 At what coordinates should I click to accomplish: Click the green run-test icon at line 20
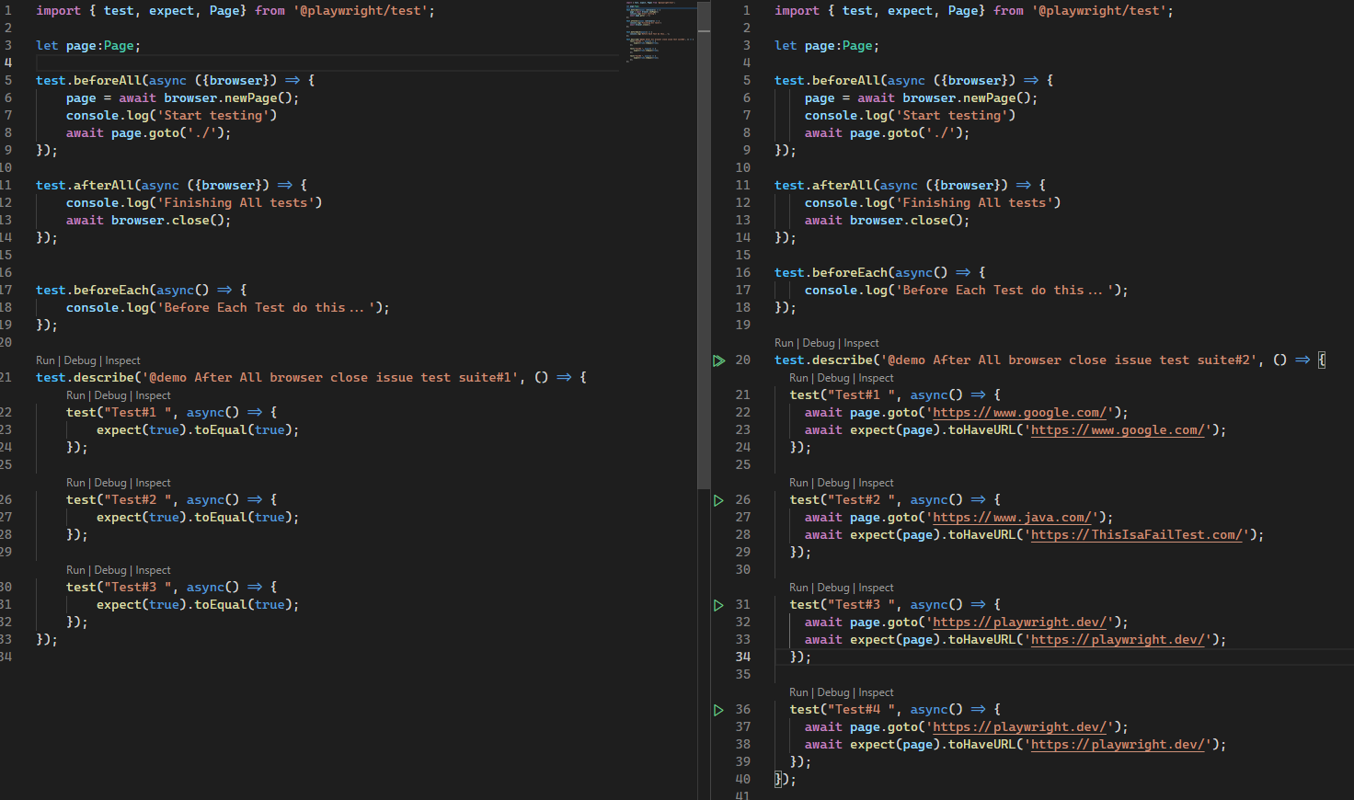click(718, 360)
